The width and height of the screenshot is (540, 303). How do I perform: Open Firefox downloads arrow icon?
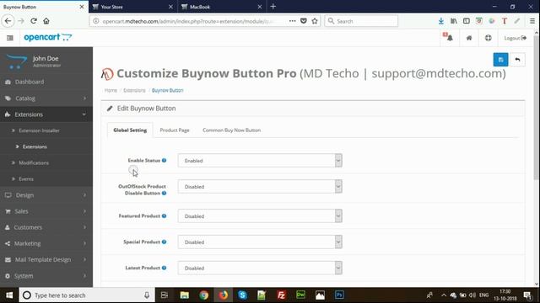coord(440,21)
